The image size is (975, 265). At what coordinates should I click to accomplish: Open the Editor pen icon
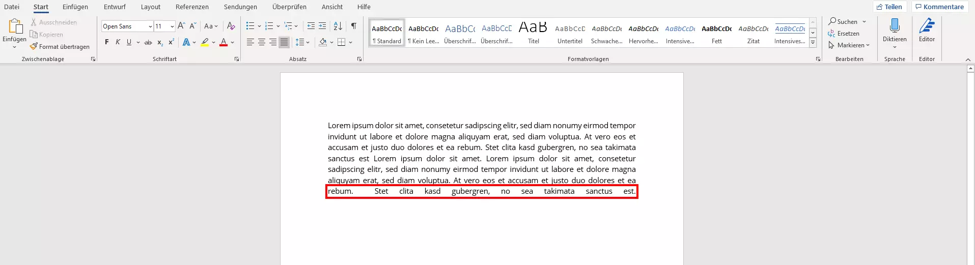(927, 25)
